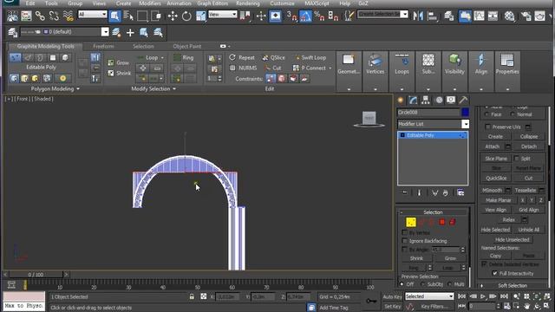The image size is (555, 312).
Task: Click the Bind to Space Warp icon
Action: coord(69,16)
